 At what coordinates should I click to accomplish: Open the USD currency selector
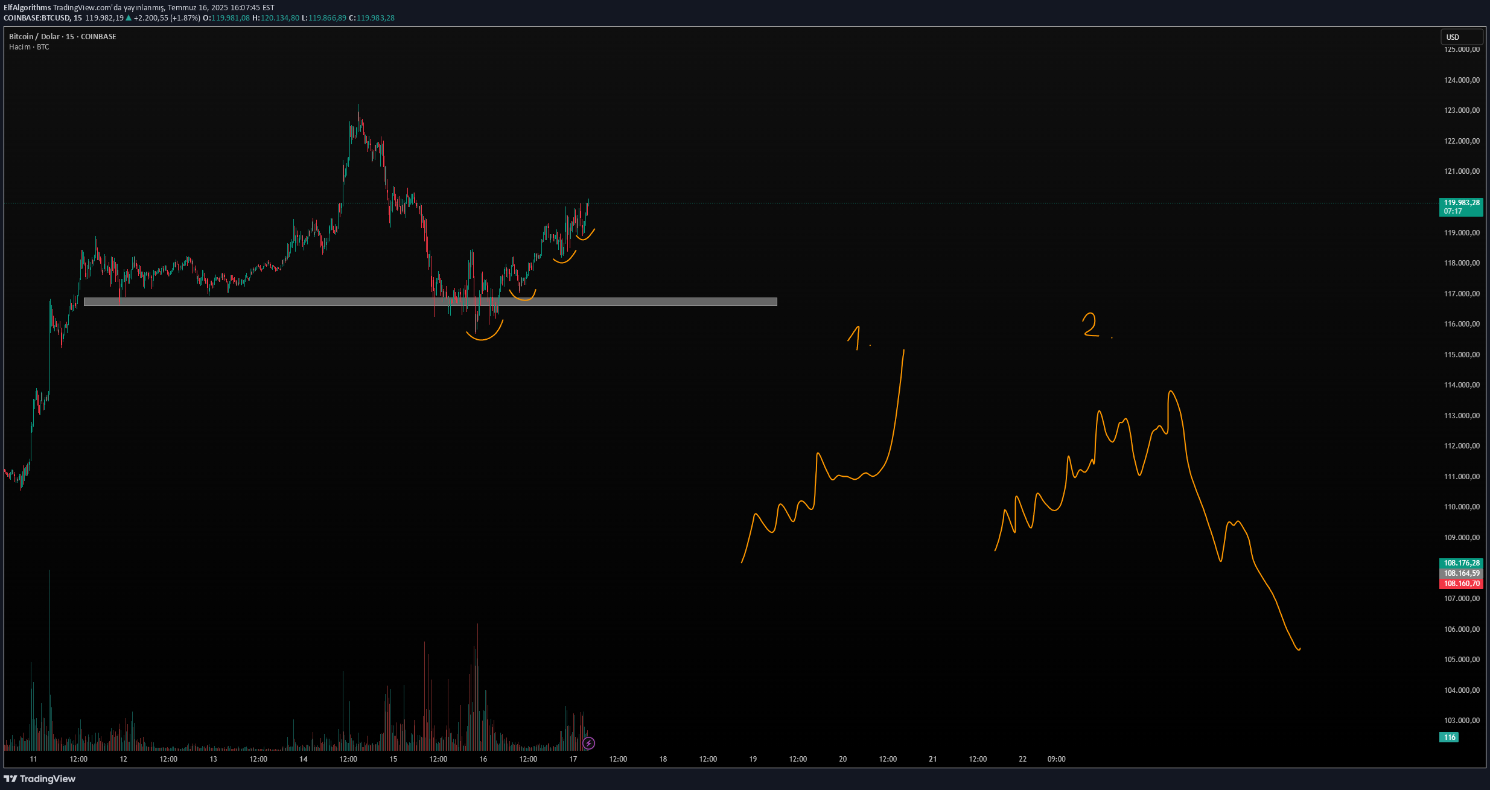[1461, 37]
